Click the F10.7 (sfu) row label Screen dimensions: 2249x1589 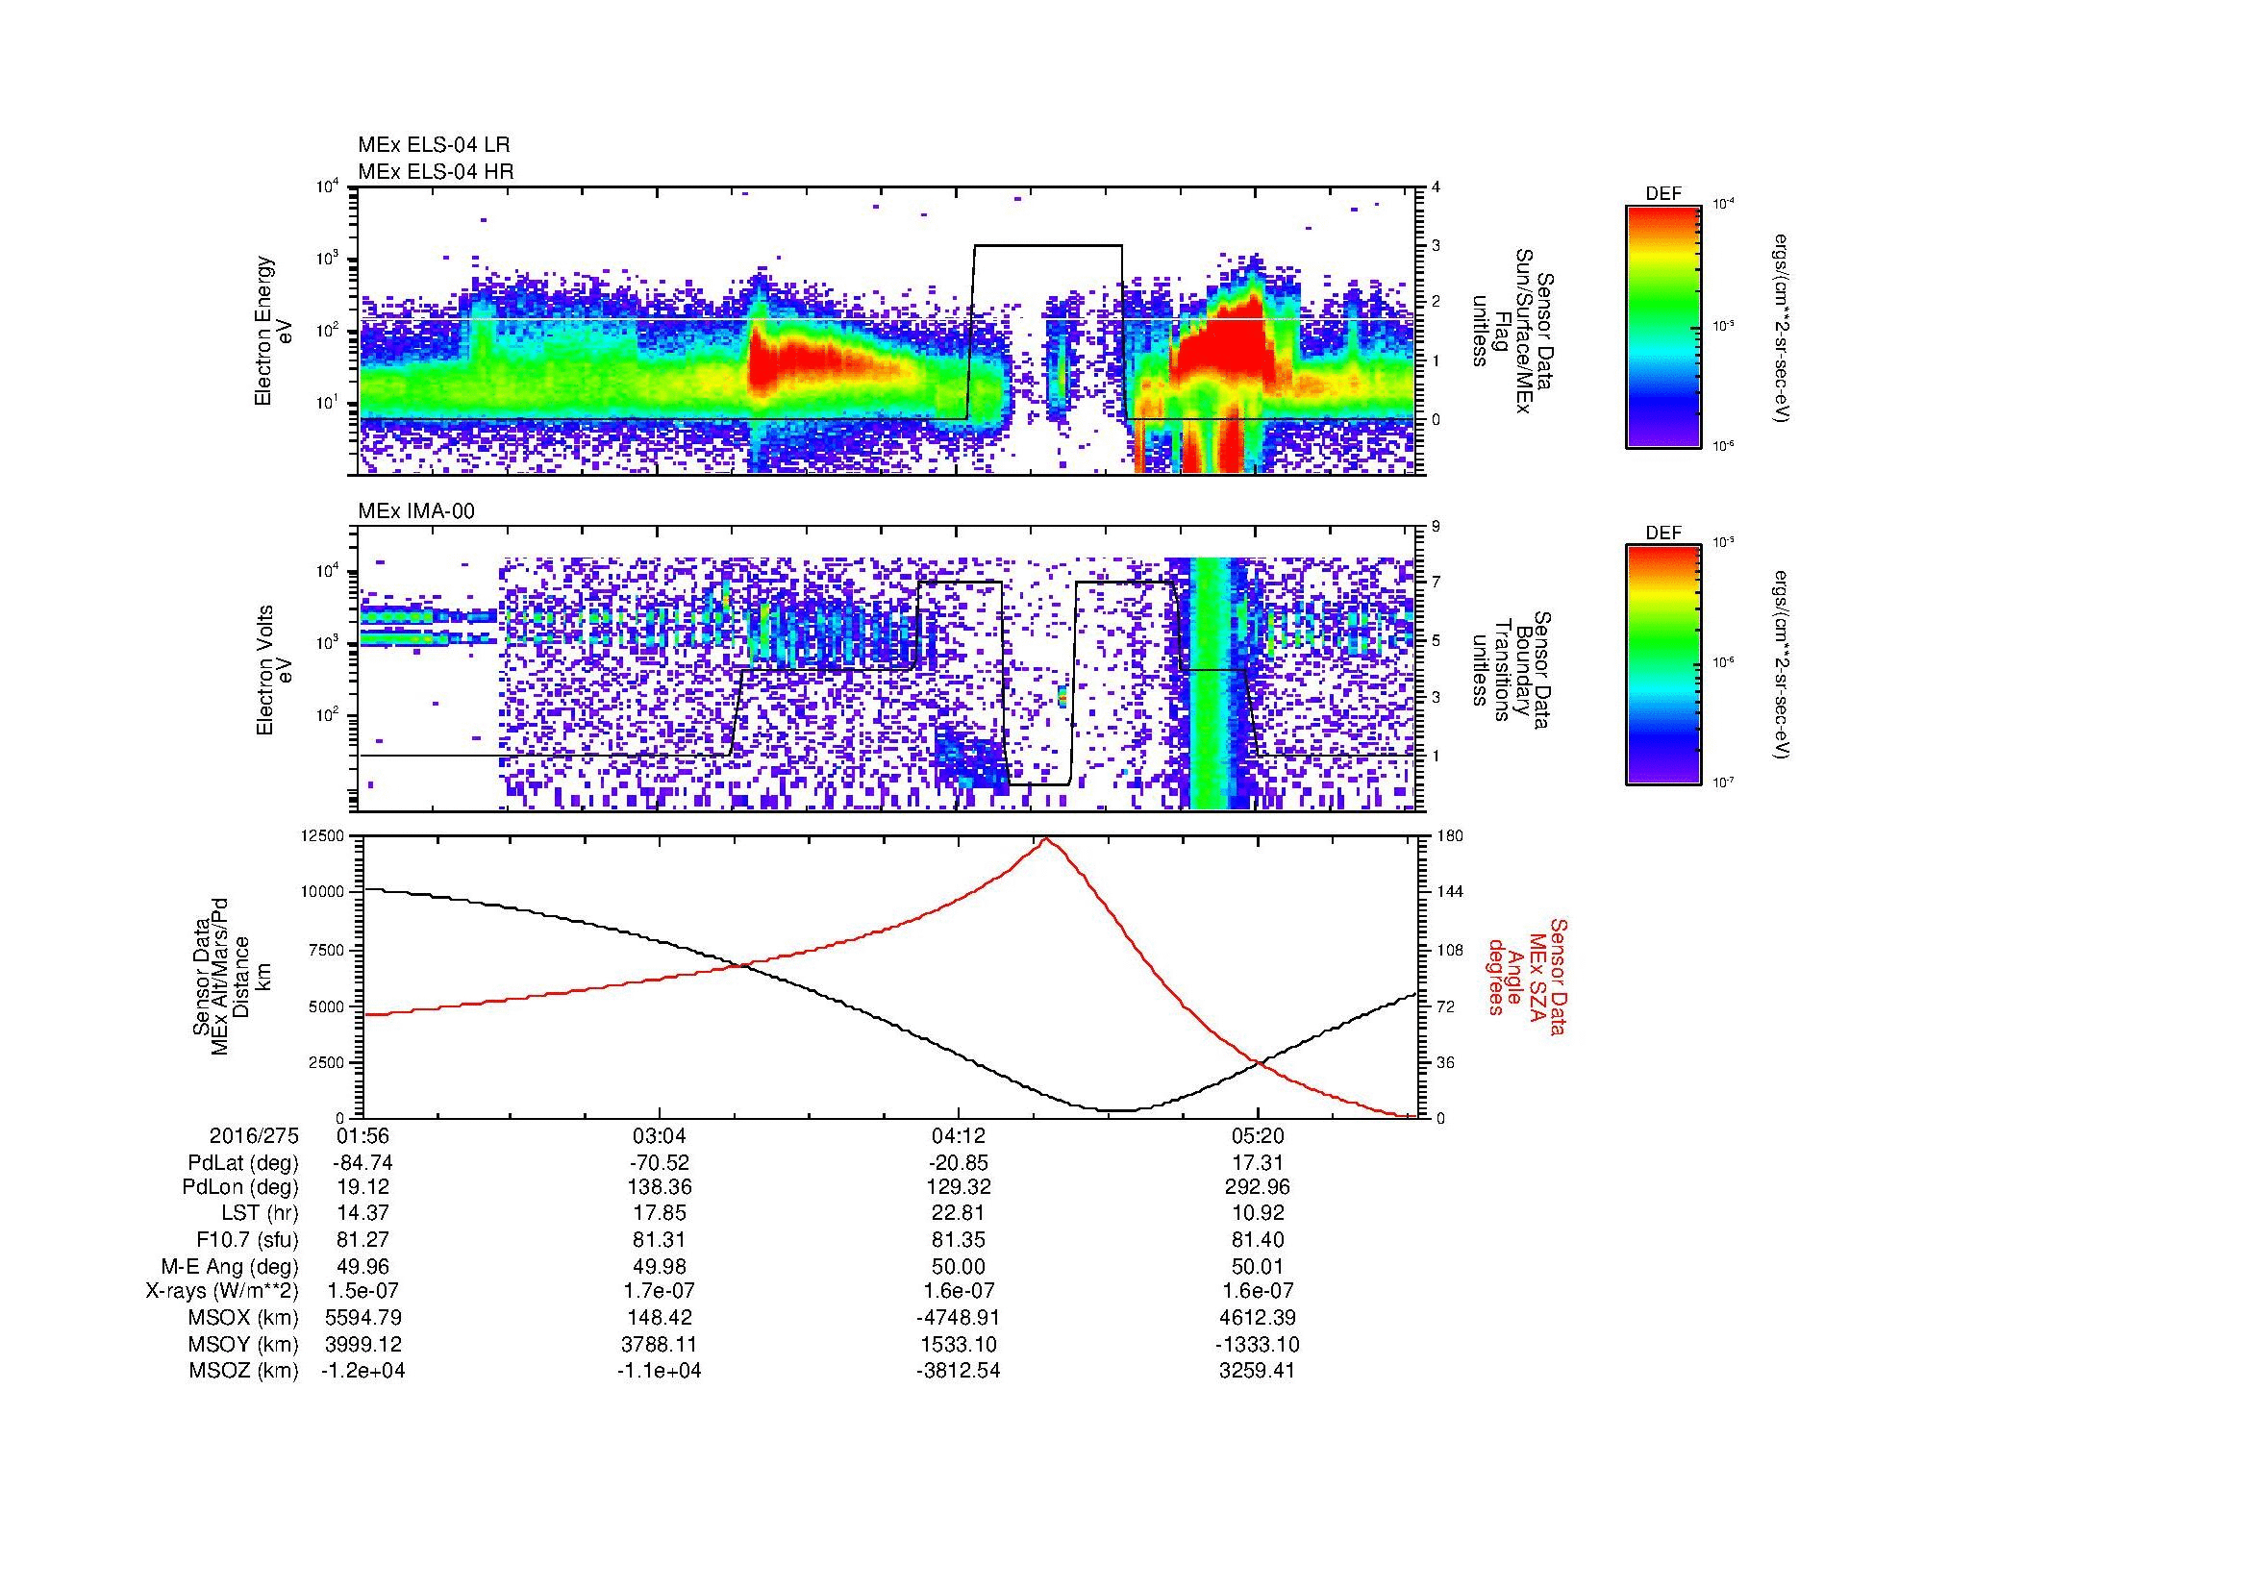247,1240
